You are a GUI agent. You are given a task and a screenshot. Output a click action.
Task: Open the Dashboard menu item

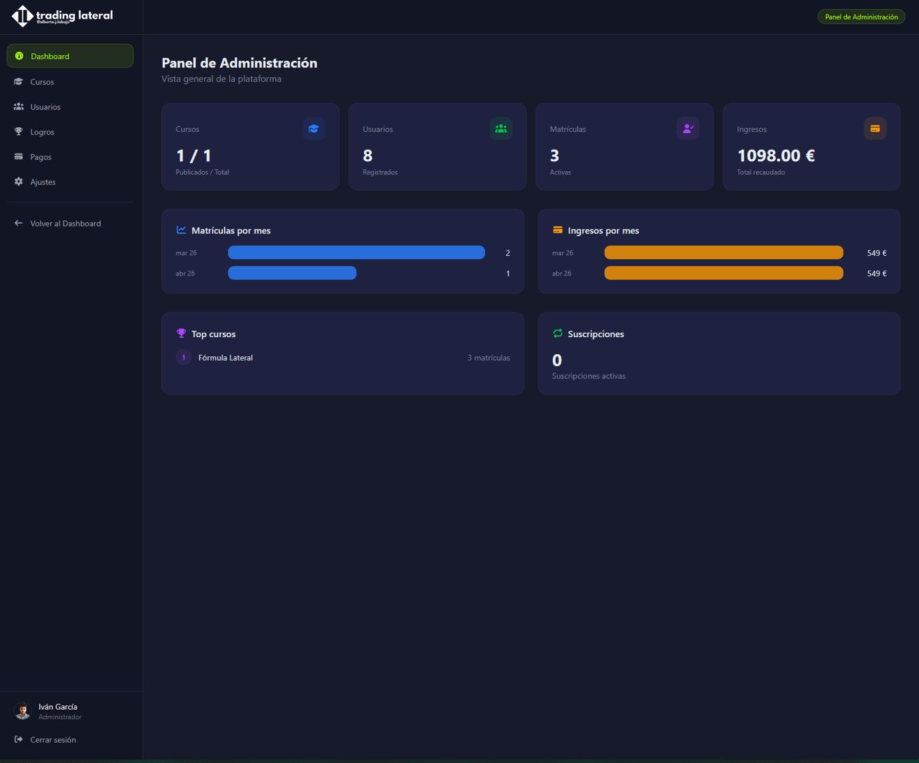70,56
